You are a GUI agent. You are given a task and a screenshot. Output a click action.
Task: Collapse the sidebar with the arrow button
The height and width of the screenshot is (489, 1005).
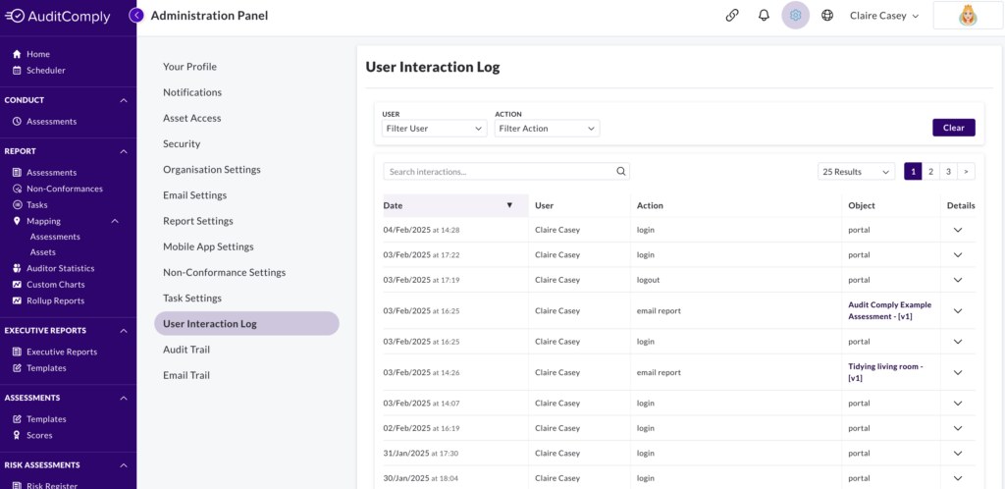click(x=135, y=16)
